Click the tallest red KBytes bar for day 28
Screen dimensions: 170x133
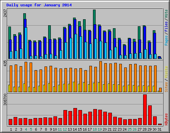(x=145, y=110)
